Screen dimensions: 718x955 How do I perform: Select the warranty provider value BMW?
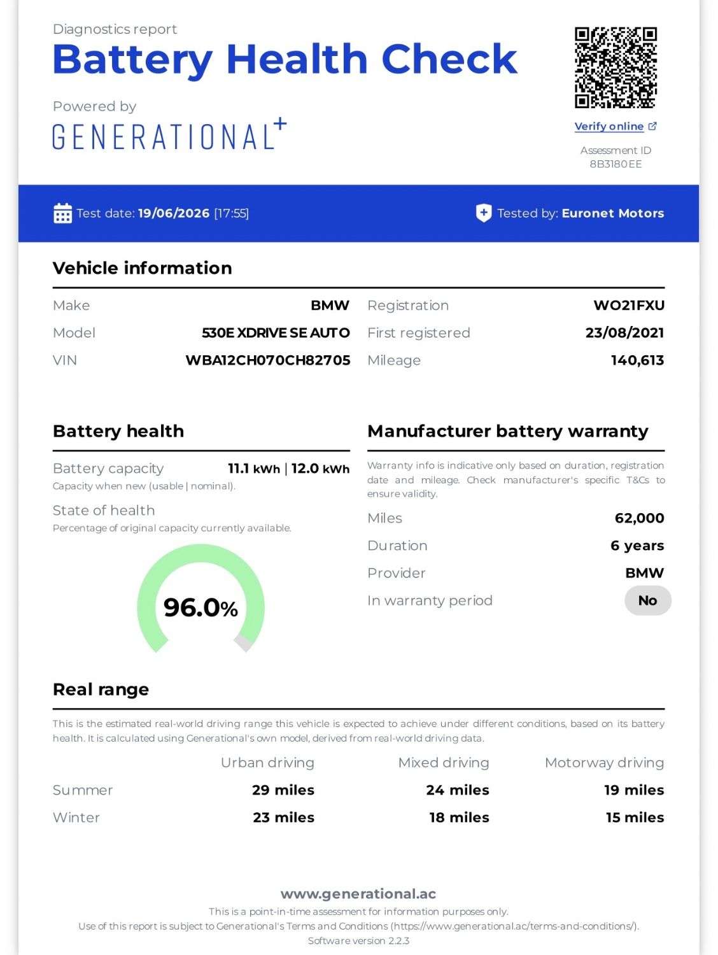tap(644, 573)
